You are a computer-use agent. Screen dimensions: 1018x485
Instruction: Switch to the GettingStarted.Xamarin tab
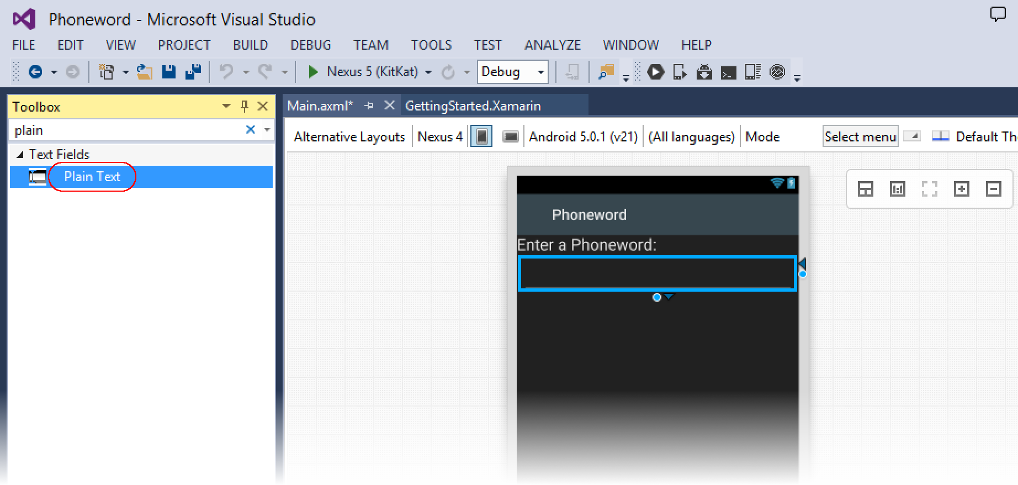click(473, 106)
